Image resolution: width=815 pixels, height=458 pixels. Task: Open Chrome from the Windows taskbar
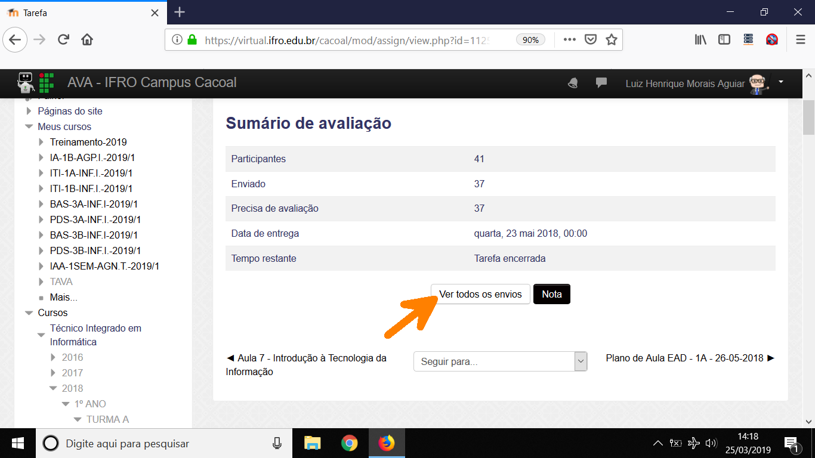349,443
